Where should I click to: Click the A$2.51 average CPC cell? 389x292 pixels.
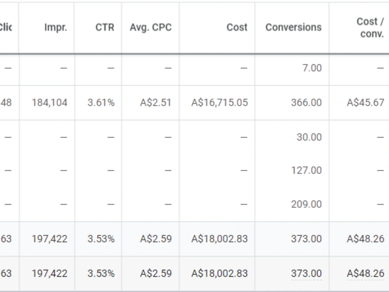click(x=156, y=102)
